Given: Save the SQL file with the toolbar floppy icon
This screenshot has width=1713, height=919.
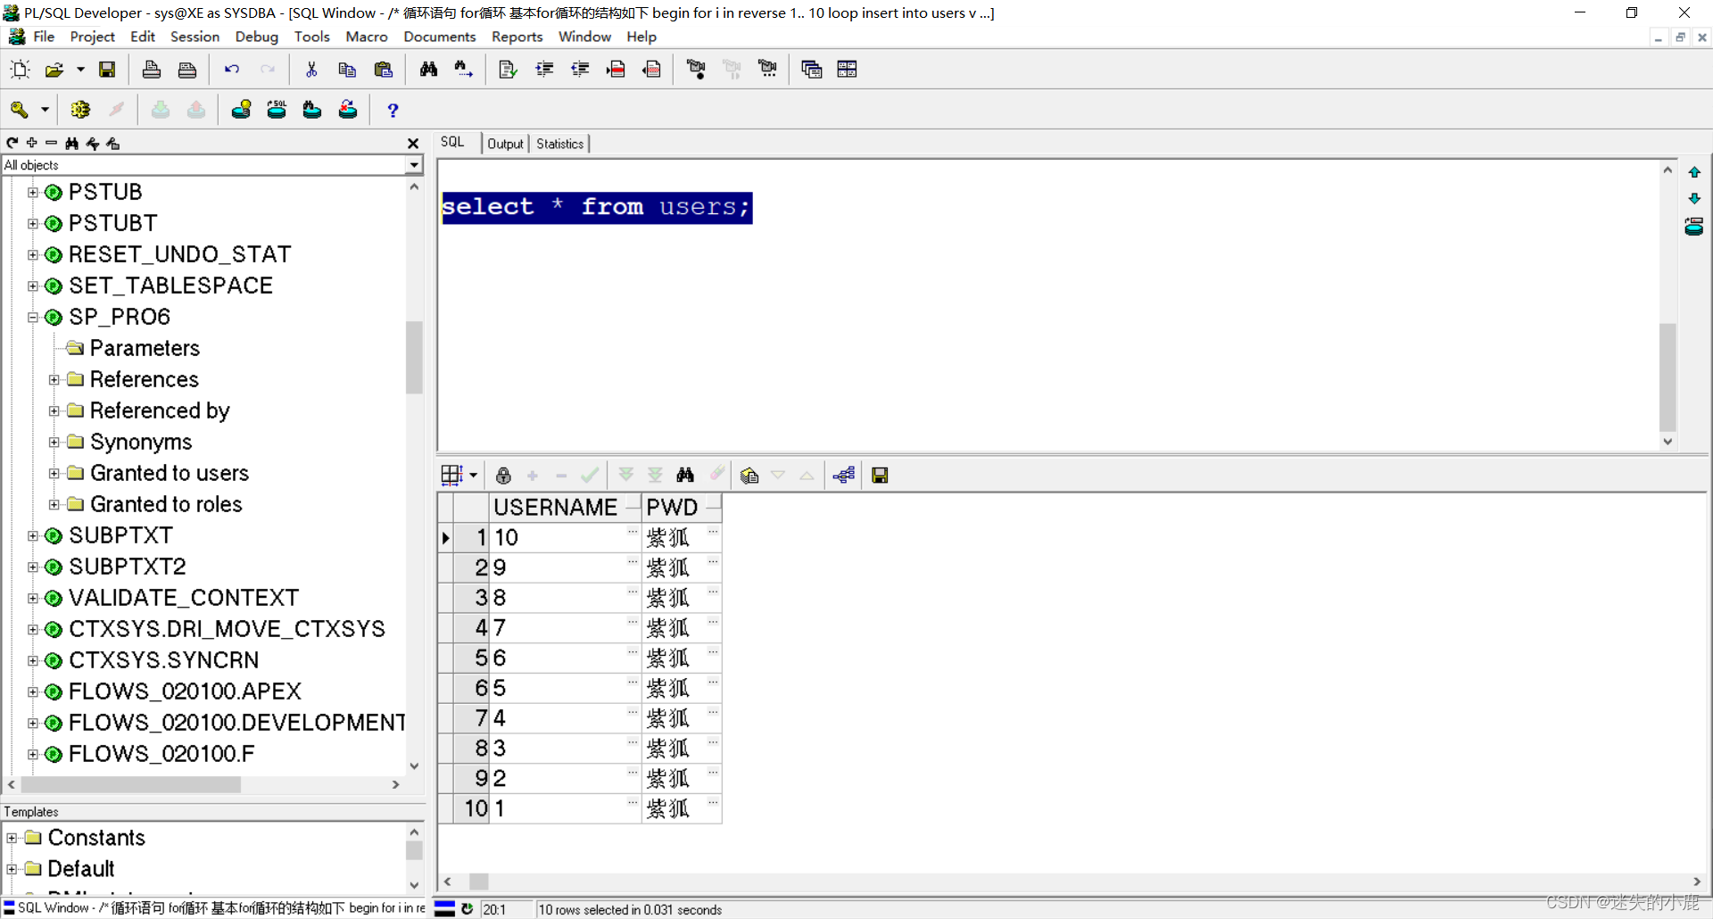Looking at the screenshot, I should tap(107, 70).
